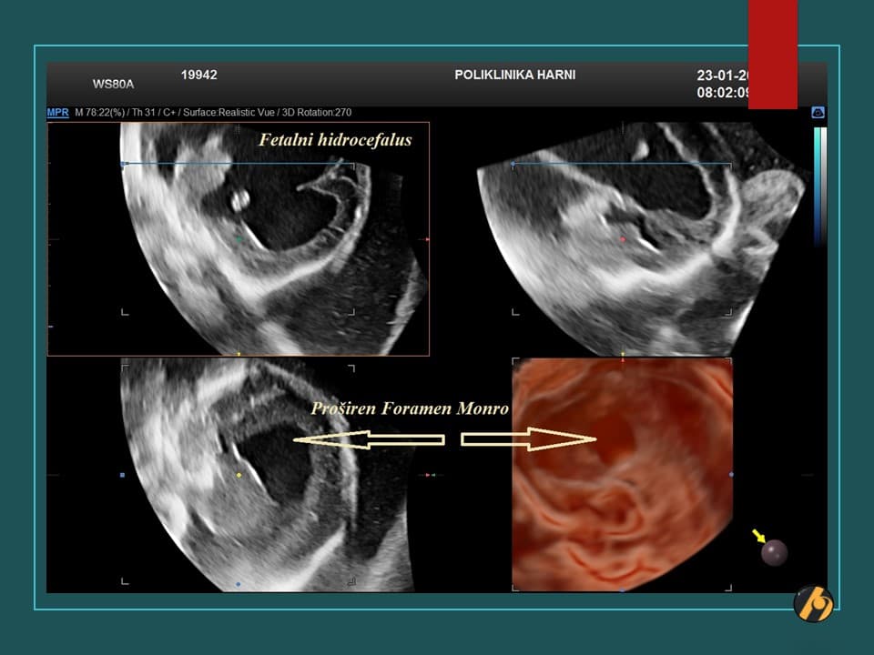Open the M 78:22(%) mix dropdown

97,113
